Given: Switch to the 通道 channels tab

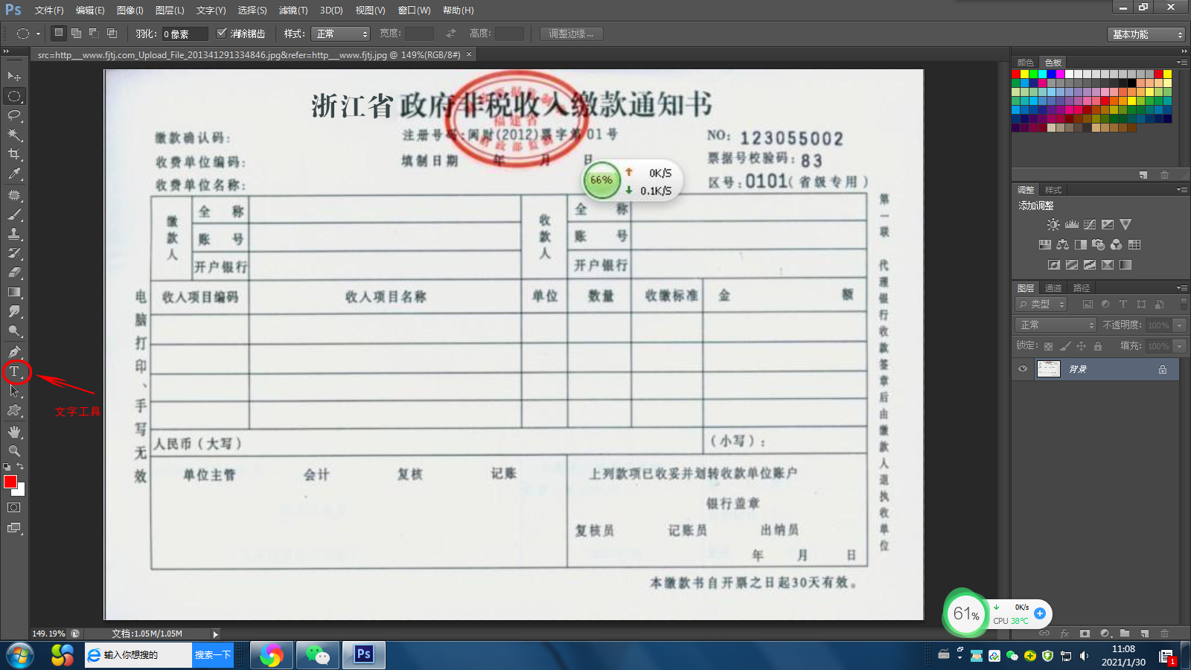Looking at the screenshot, I should click(1053, 288).
